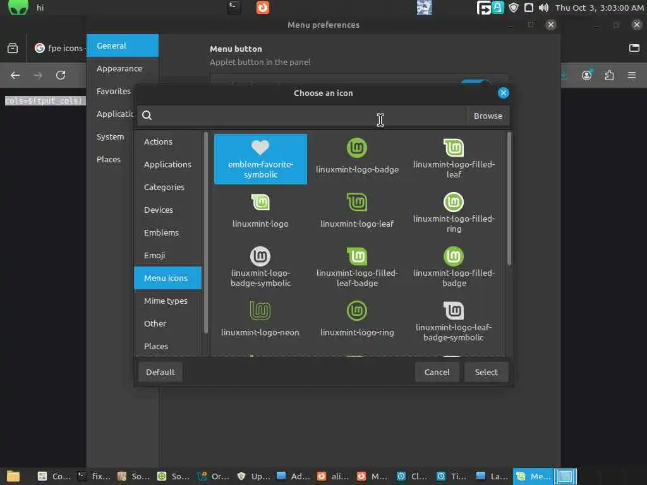Select the linuxmint-logo icon
The image size is (647, 485).
[260, 211]
